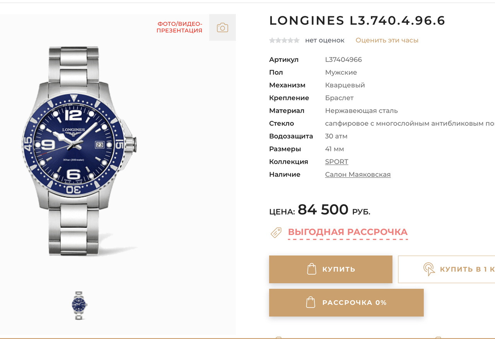
Task: Click the LONGINES L3.740.4.96.6 product title
Action: click(x=357, y=21)
